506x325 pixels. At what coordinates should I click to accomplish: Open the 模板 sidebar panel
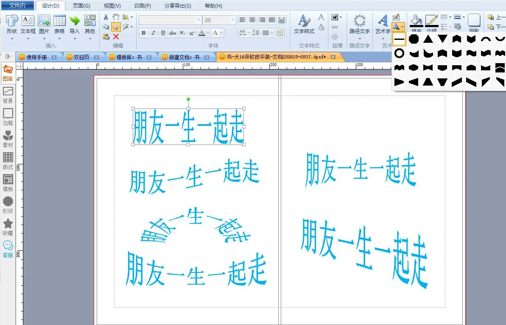[x=8, y=183]
